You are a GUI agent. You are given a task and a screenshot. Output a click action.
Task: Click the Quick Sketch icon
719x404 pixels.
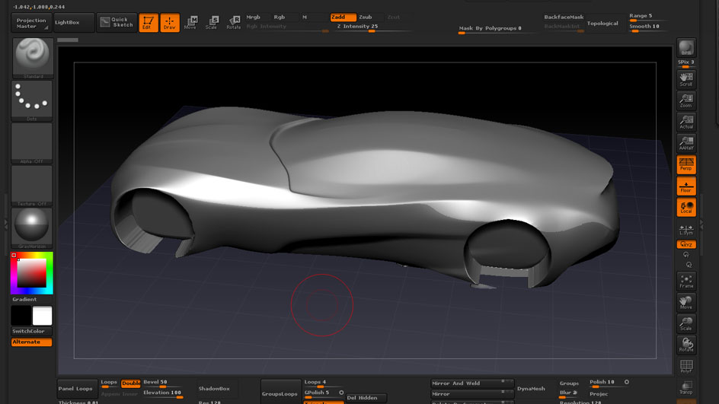(x=117, y=23)
